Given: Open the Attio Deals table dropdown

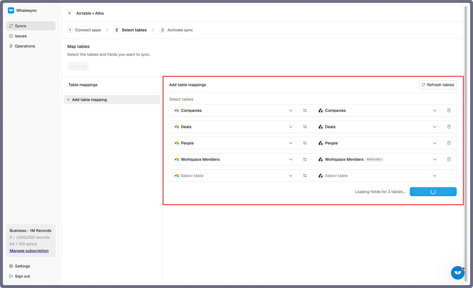Looking at the screenshot, I should point(377,127).
